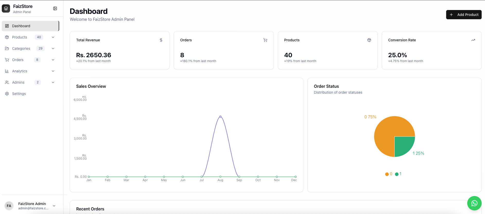
Task: Open the FaizStore Admin account dropdown
Action: [x=54, y=206]
